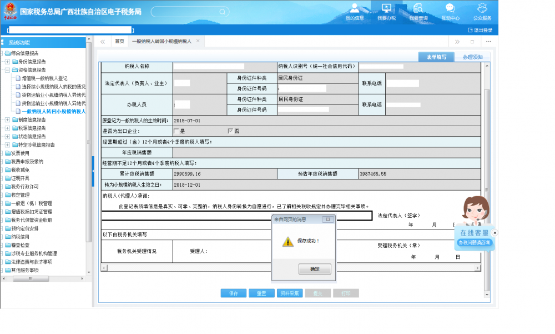Click the three-dots more options icon
555x334 pixels.
click(488, 42)
